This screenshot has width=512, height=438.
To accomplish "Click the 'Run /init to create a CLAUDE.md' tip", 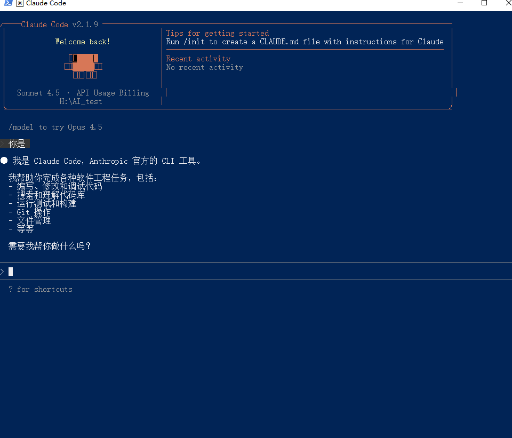I will (305, 42).
